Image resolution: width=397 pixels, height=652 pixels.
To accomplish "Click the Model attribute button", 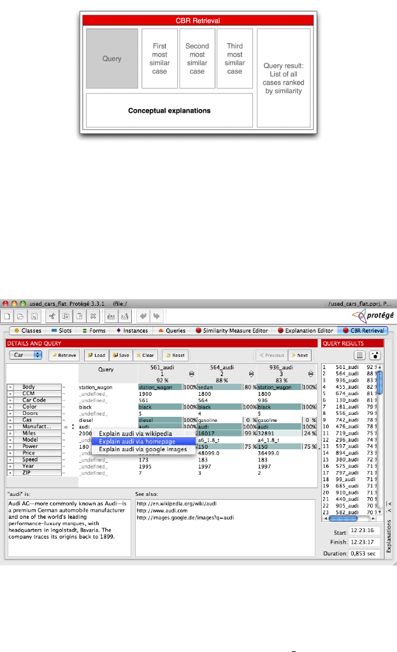I will tap(37, 440).
